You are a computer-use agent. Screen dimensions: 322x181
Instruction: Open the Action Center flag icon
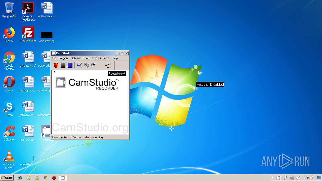click(x=286, y=178)
